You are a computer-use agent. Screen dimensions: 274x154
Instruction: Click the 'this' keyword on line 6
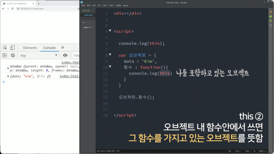[155, 44]
